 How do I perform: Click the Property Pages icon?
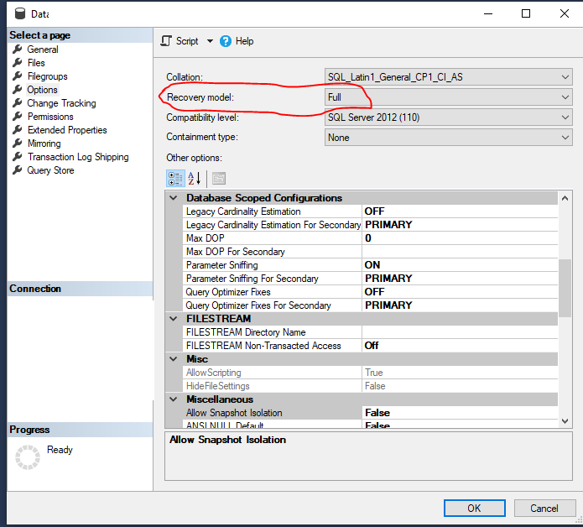pyautogui.click(x=218, y=178)
